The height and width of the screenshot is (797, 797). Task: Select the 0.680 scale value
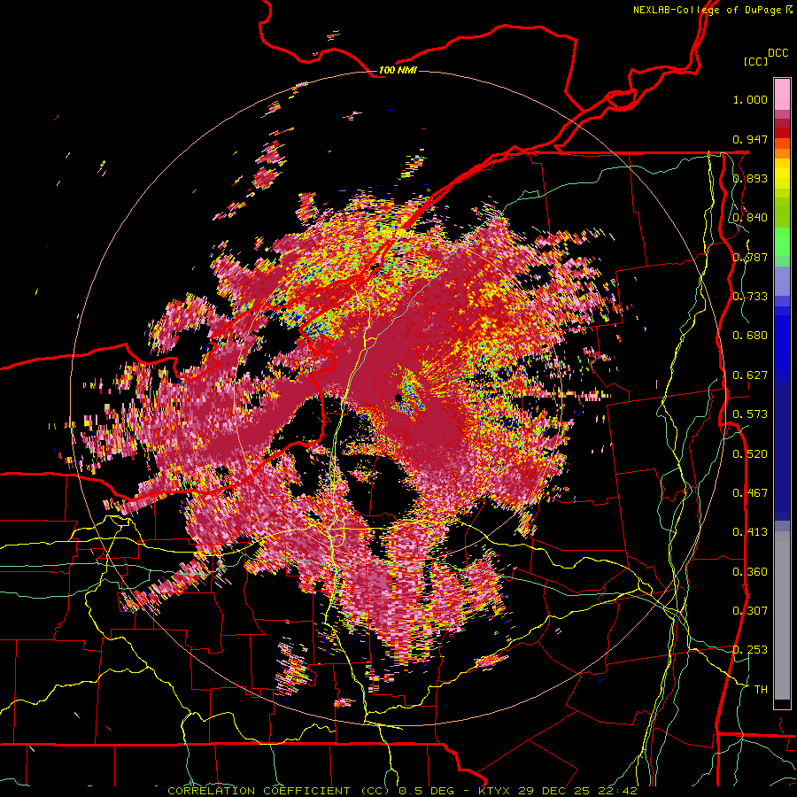[x=750, y=336]
